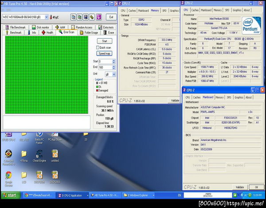Select CPU tab in CPU-Z Mainboard window
This screenshot has height=208, width=266.
tap(188, 98)
